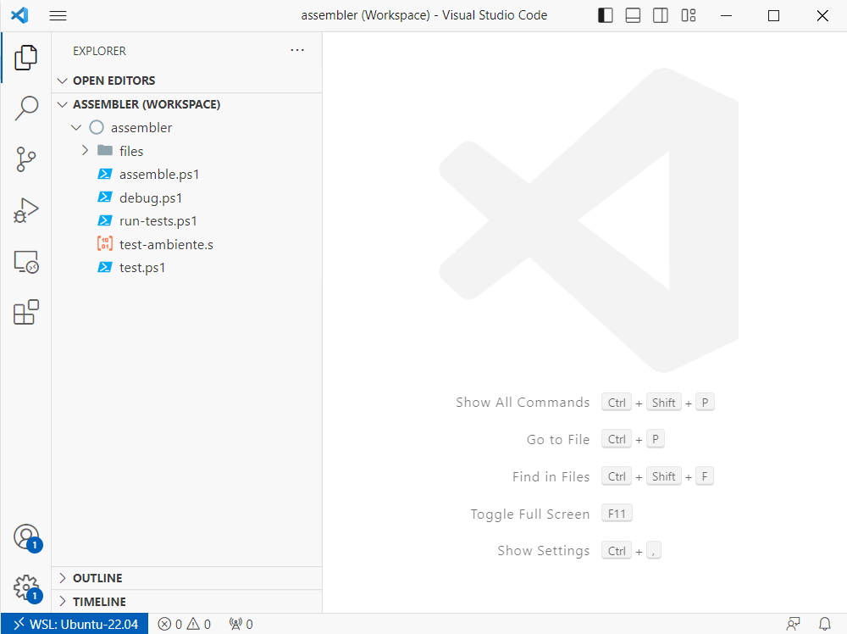Click the circle icon beside assembler folder
The height and width of the screenshot is (634, 847).
(x=97, y=127)
